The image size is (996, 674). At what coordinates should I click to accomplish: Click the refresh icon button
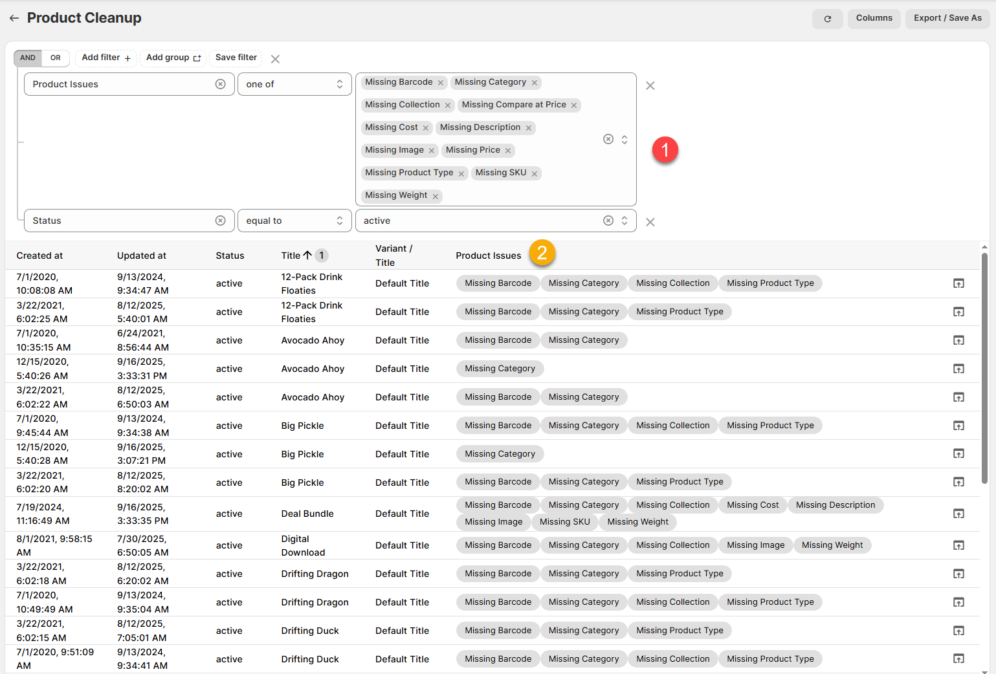[x=827, y=19]
